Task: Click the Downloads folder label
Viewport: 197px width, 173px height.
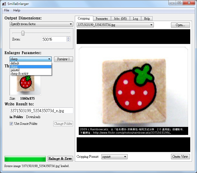Action: 33,117
